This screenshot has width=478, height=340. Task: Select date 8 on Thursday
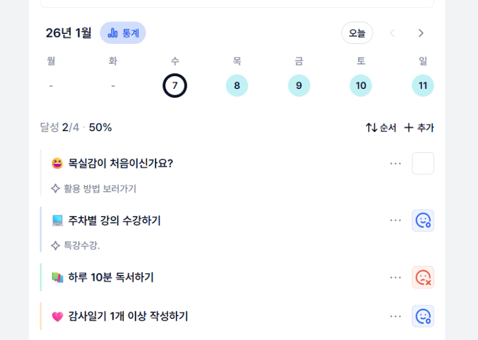coord(237,85)
